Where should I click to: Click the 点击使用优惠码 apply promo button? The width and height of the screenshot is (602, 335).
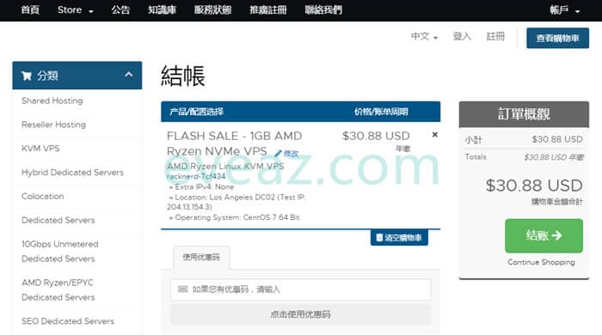click(x=301, y=314)
